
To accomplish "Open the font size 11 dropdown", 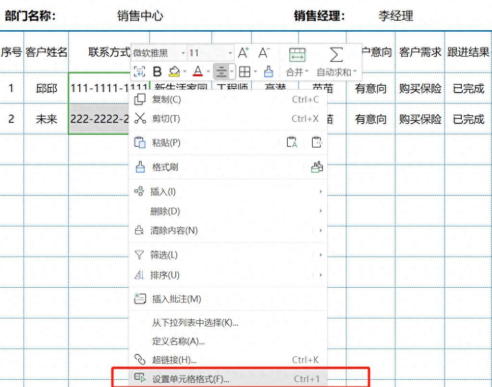I will click(x=230, y=53).
